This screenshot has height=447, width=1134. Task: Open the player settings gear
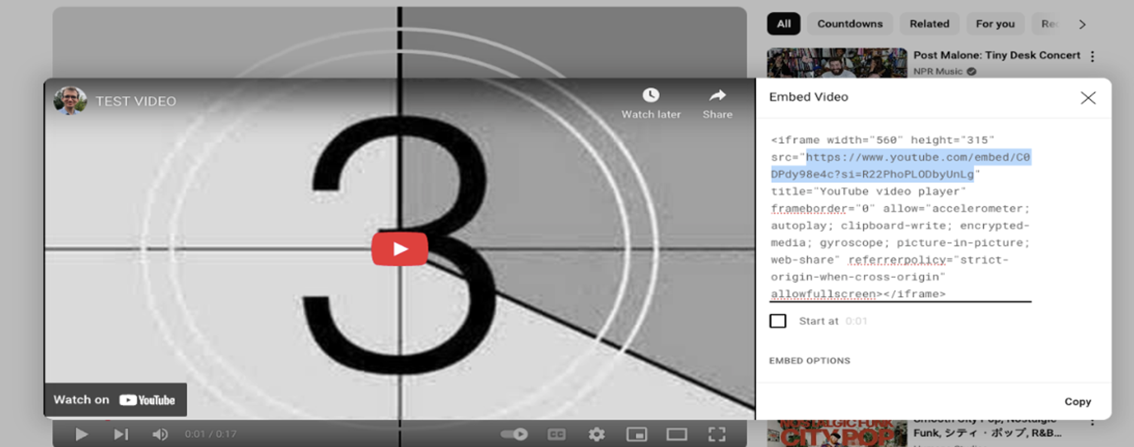click(597, 435)
